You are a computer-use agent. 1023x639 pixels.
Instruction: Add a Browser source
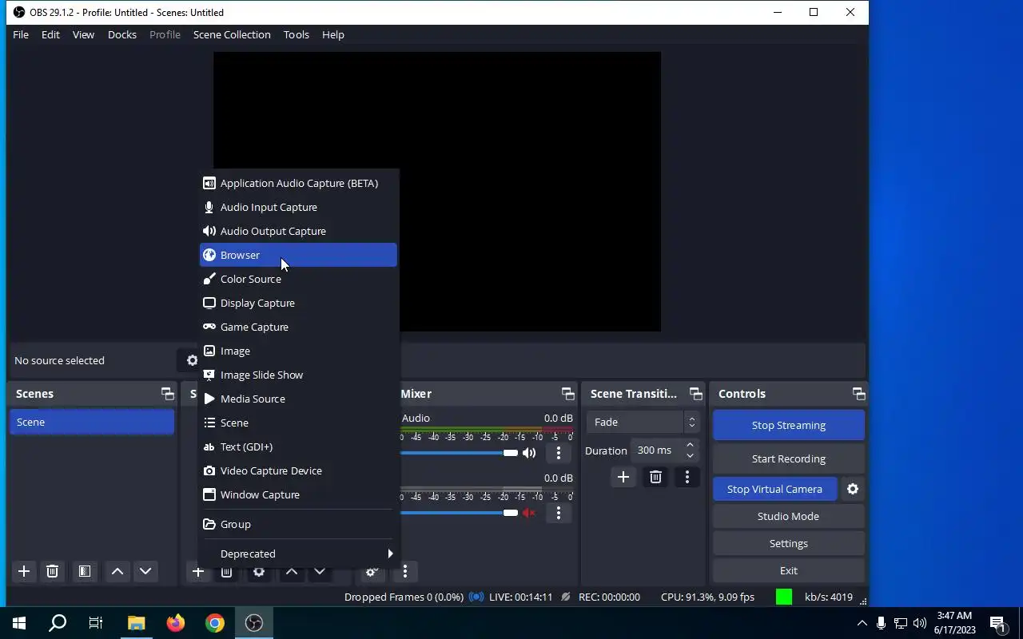point(298,255)
